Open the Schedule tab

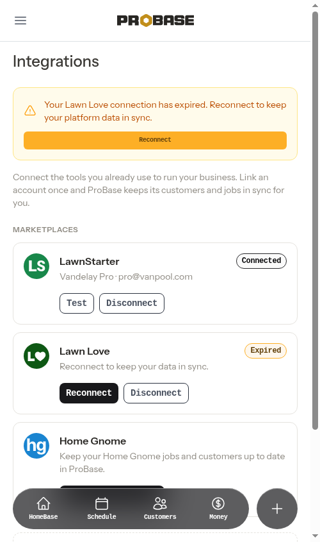click(102, 509)
